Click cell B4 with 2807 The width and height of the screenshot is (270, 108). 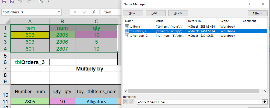(62, 49)
